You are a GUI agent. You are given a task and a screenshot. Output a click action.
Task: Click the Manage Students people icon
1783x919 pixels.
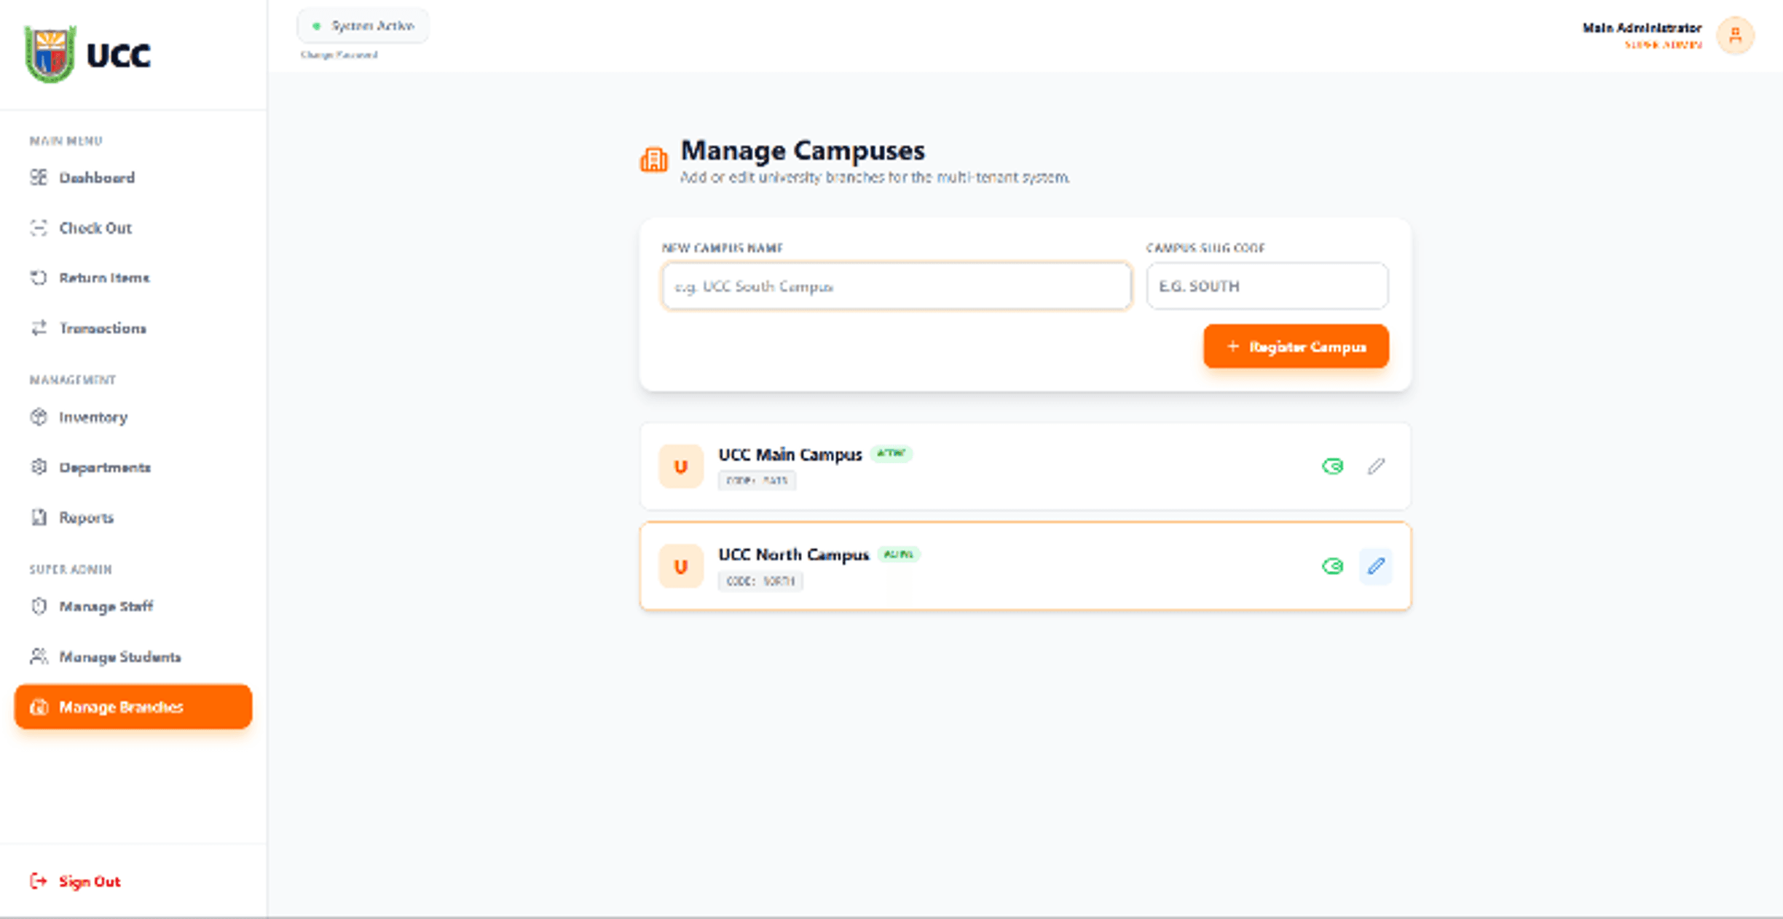[x=39, y=656]
